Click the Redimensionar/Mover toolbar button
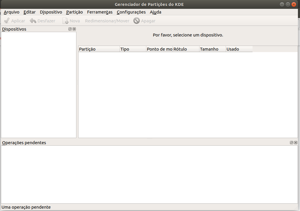The image size is (300, 211). click(107, 21)
